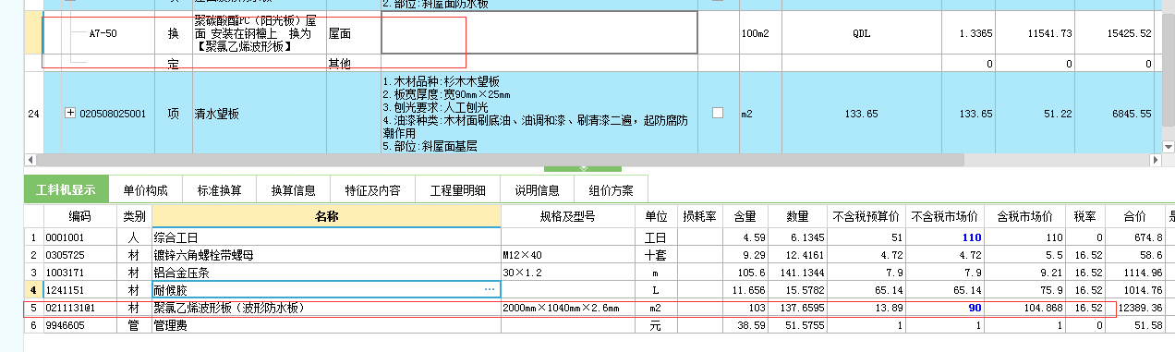Click left arrow of horizontal scrollbar

tap(30, 160)
